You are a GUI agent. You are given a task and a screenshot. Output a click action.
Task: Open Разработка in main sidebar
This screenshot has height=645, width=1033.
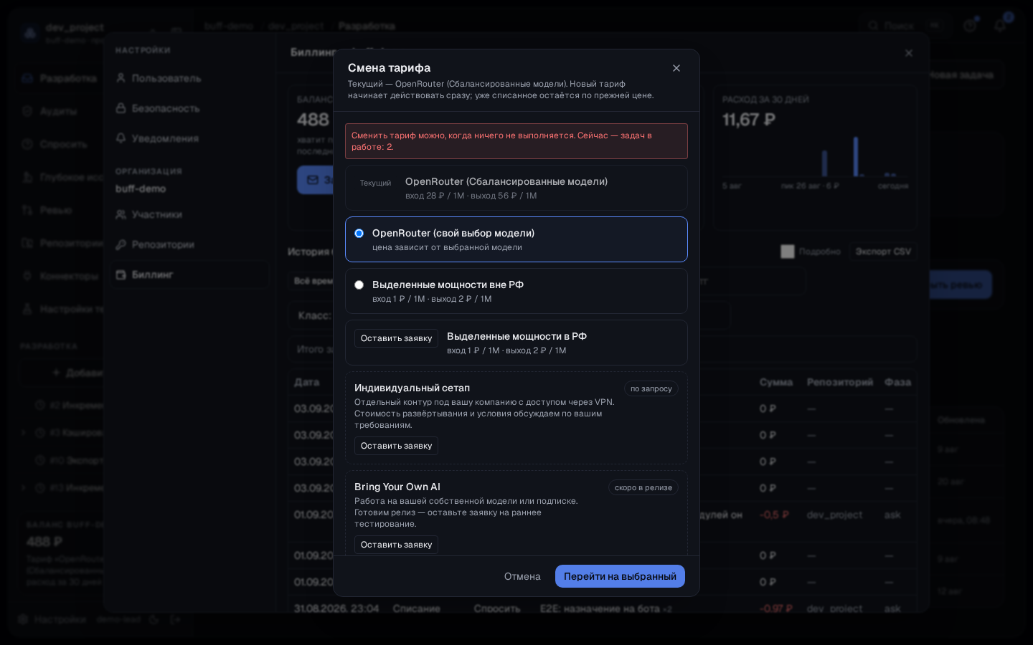pyautogui.click(x=59, y=78)
